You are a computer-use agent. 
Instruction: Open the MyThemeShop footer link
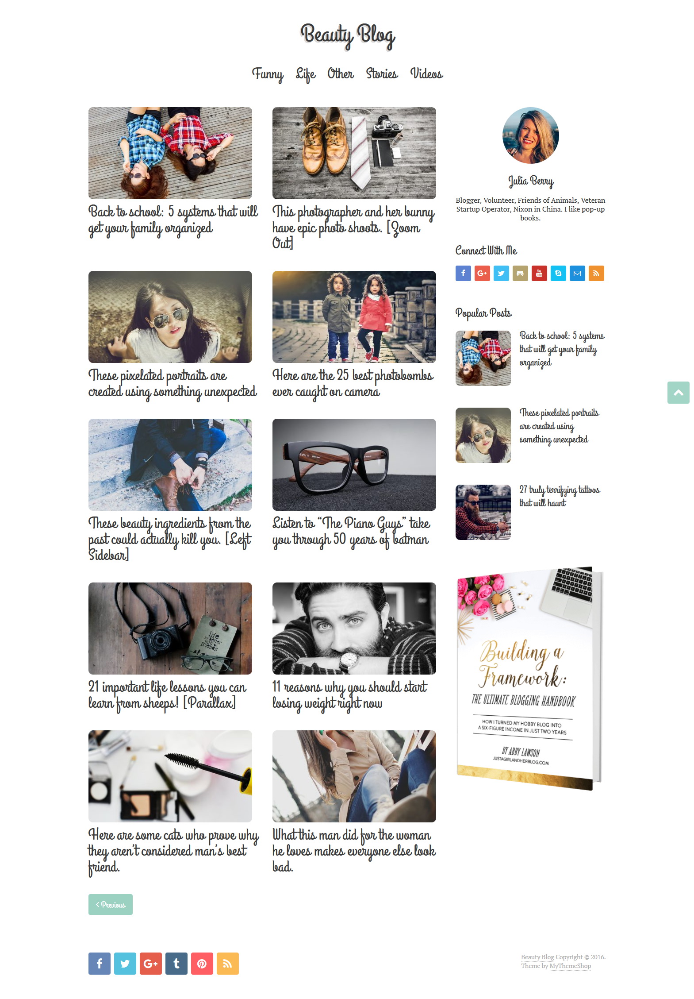click(570, 966)
